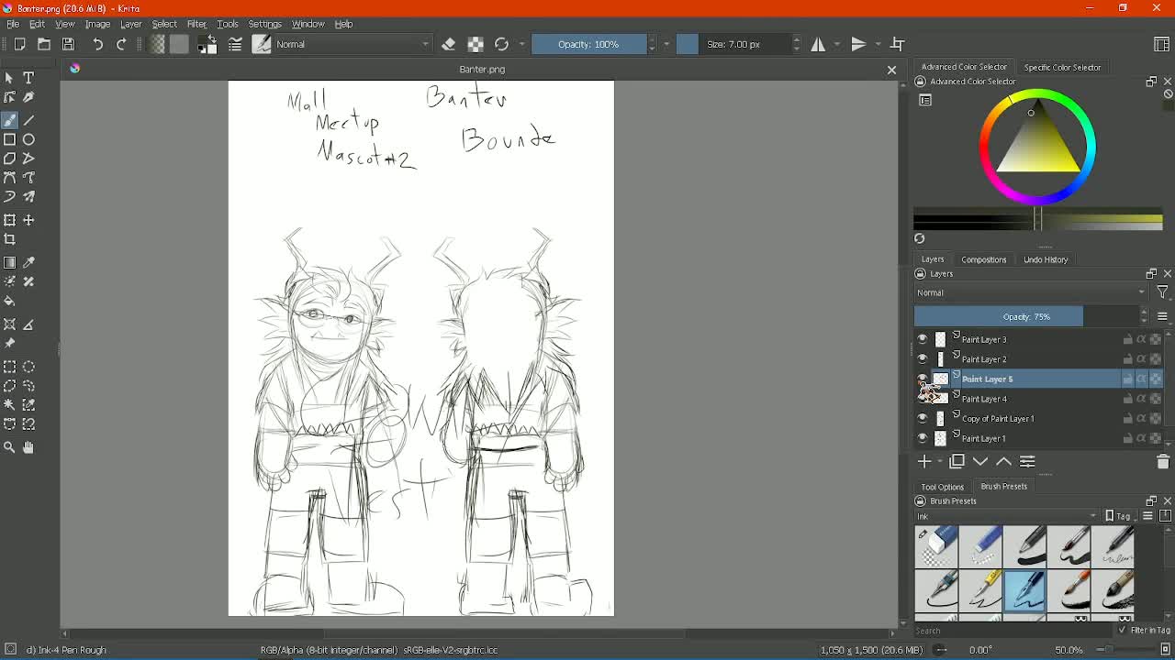Switch to the Compositions tab
This screenshot has width=1175, height=660.
[x=983, y=259]
